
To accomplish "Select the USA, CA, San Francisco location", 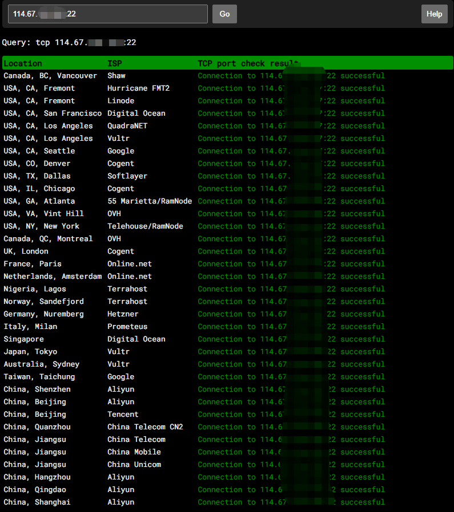I will click(x=53, y=113).
